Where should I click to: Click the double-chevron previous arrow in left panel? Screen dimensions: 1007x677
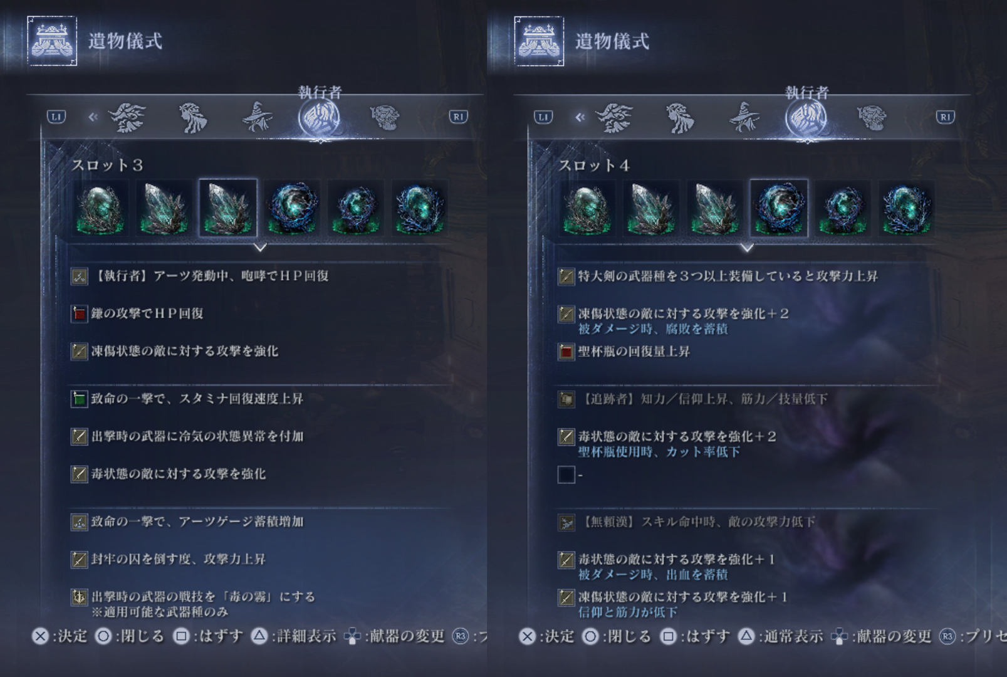93,117
